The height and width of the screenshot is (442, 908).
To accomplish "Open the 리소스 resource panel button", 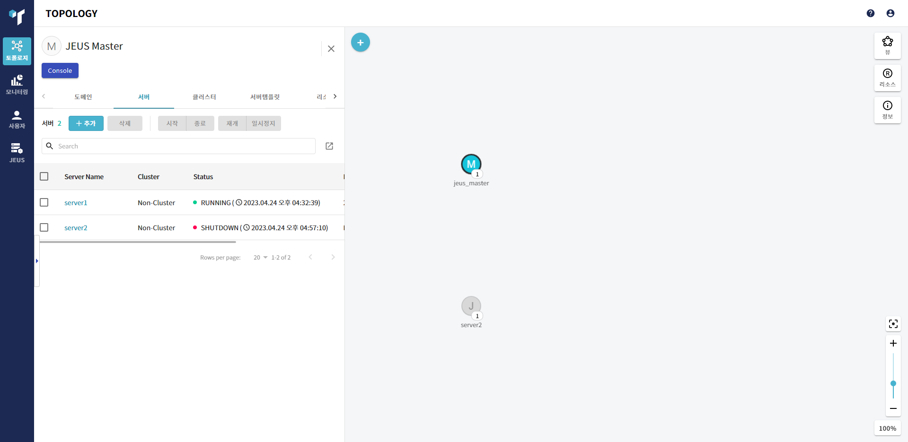I will [888, 78].
